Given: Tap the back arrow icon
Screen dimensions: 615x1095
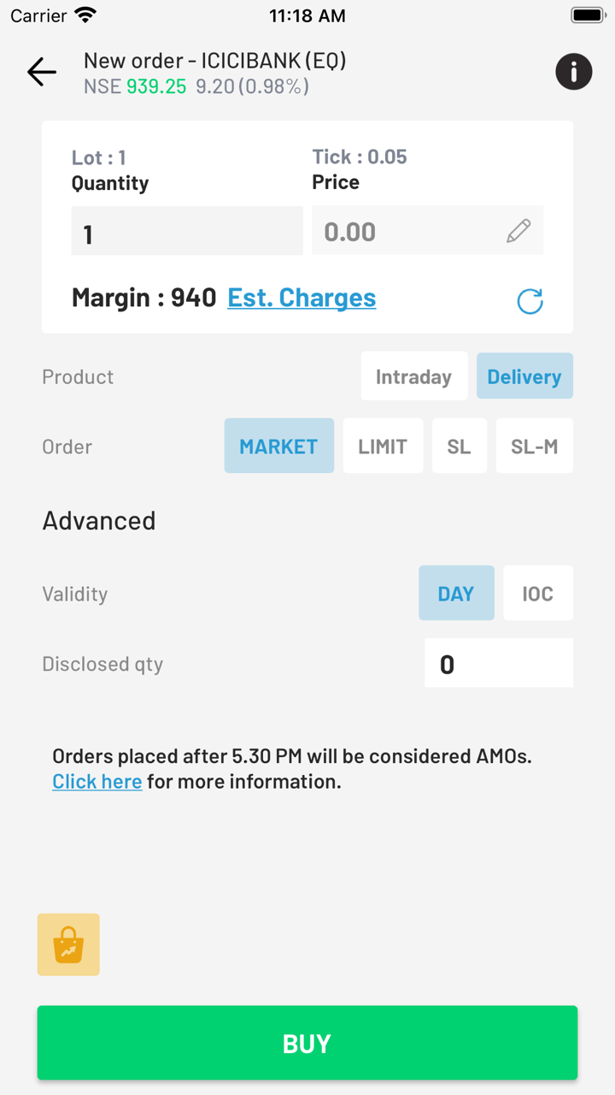Looking at the screenshot, I should coord(42,73).
